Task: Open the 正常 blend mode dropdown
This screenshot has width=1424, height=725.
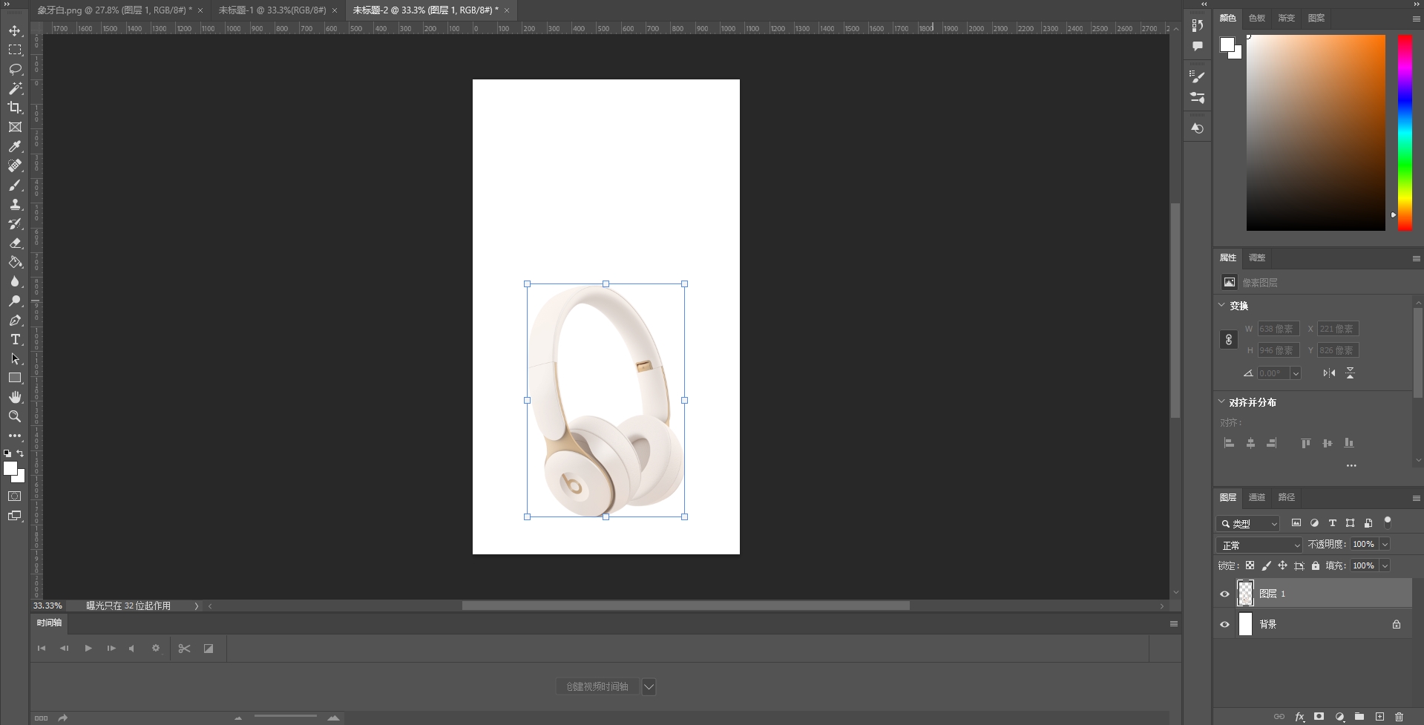Action: 1259,545
